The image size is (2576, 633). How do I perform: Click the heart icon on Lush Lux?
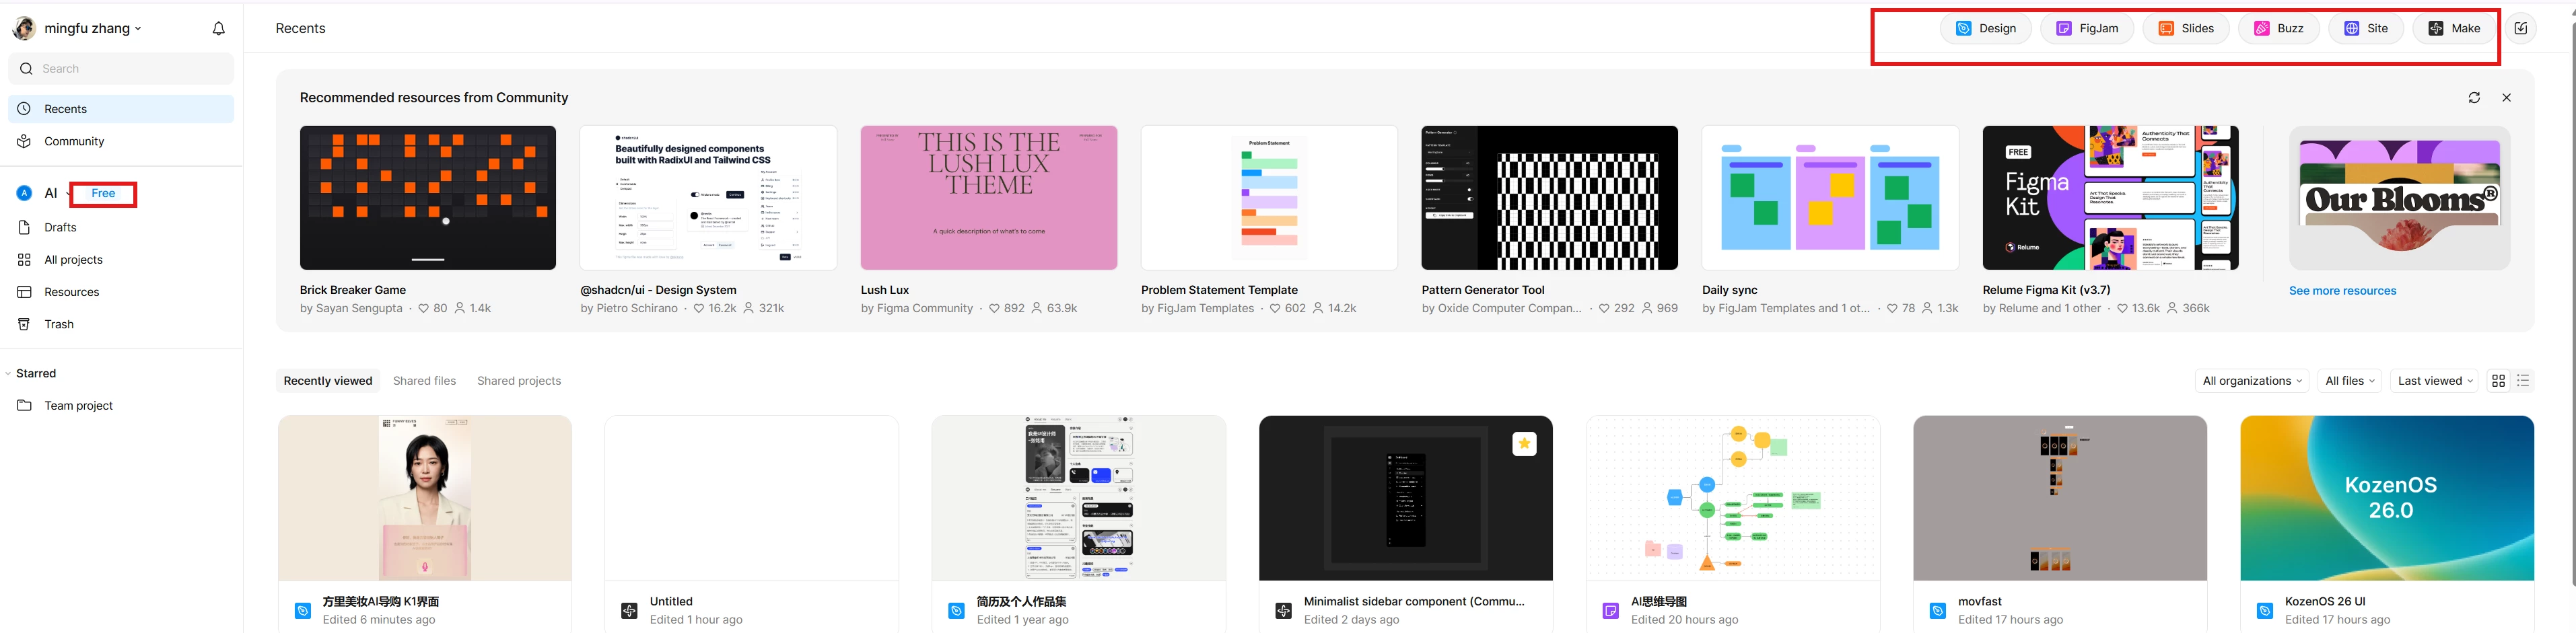pyautogui.click(x=994, y=309)
